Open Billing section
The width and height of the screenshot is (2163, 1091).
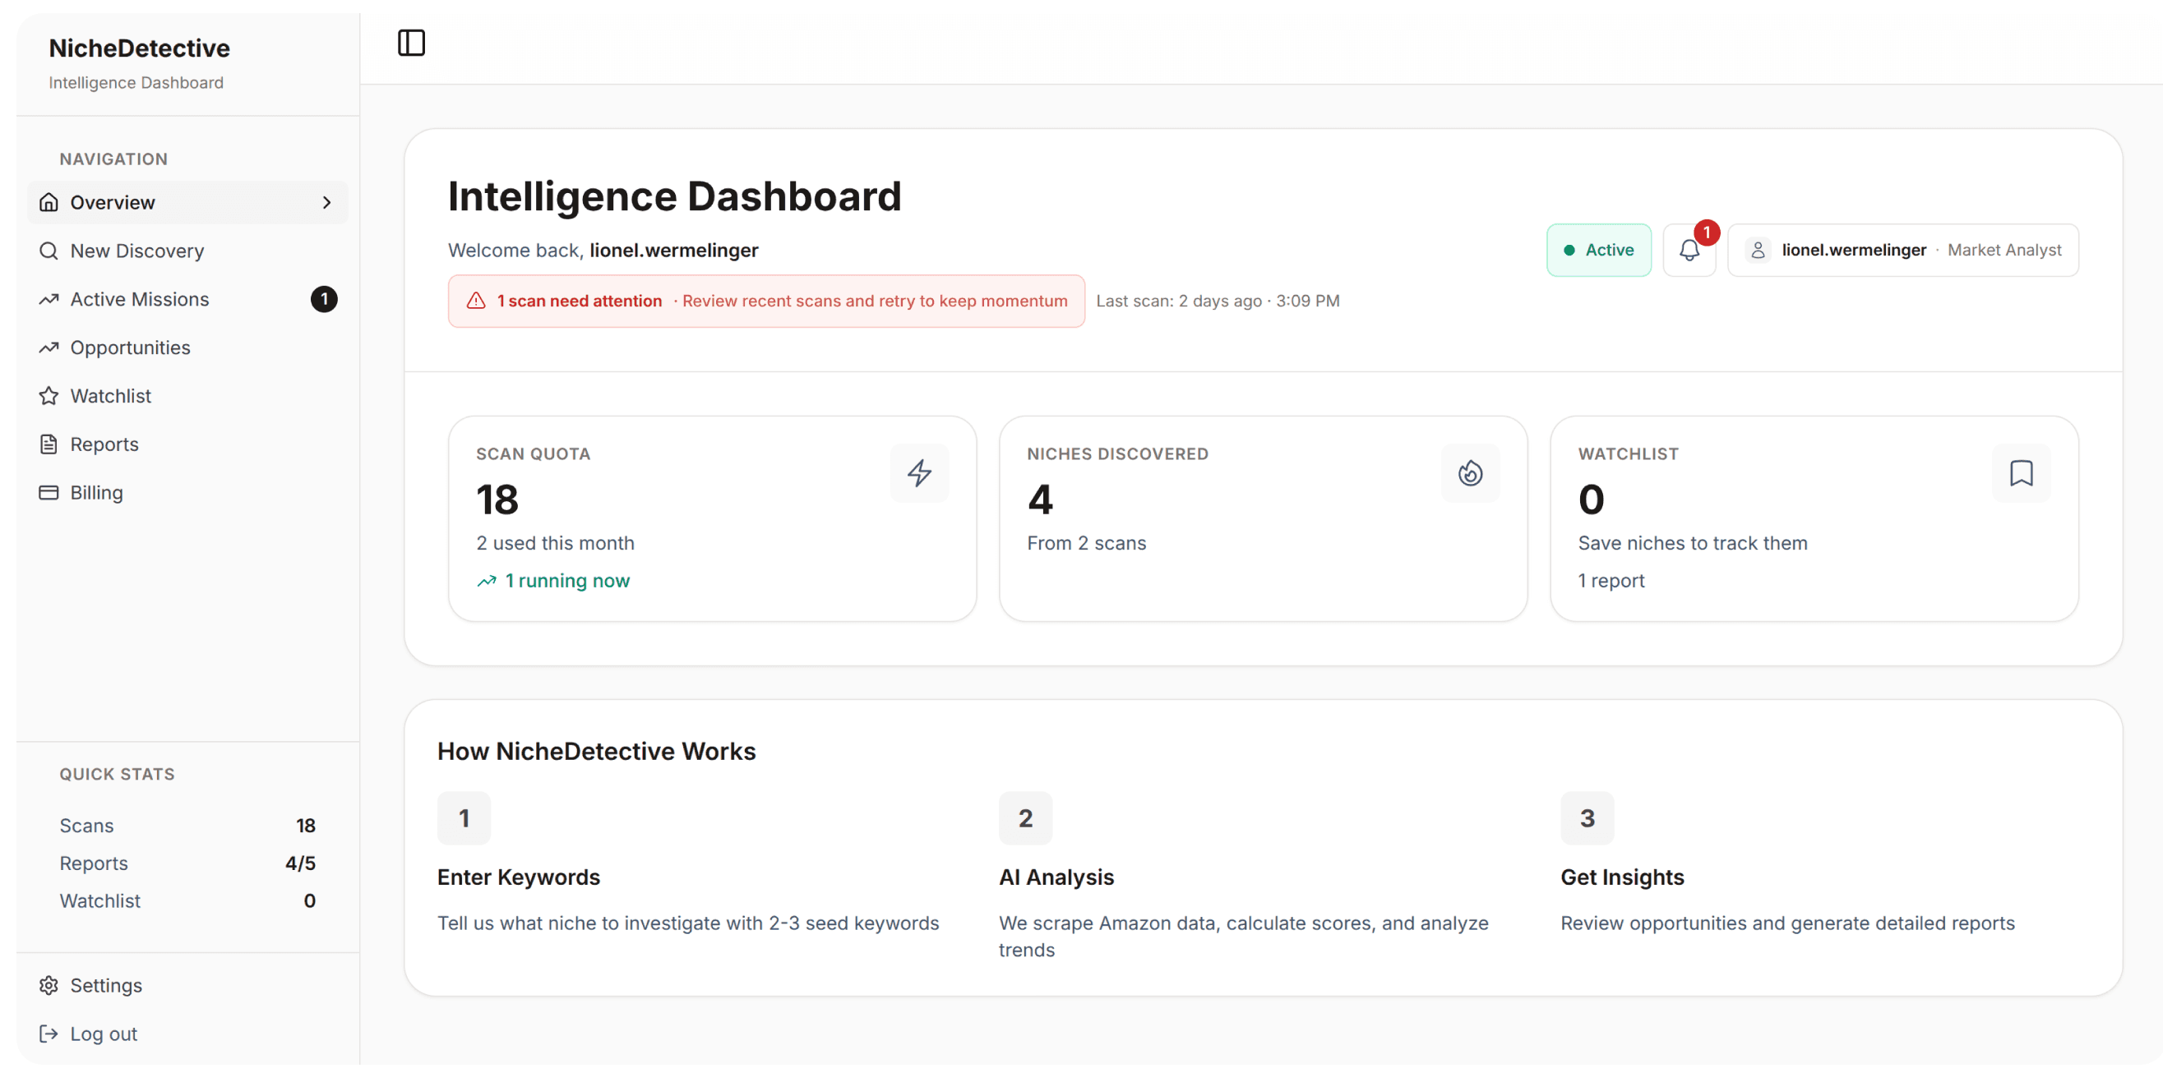pyautogui.click(x=95, y=493)
